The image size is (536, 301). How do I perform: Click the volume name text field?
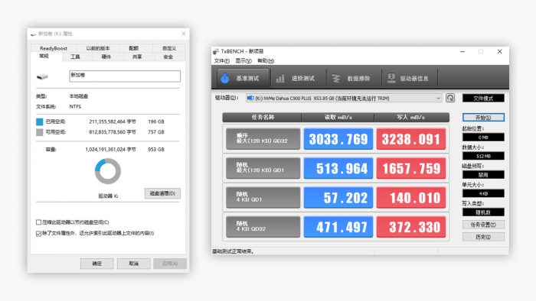pos(125,76)
